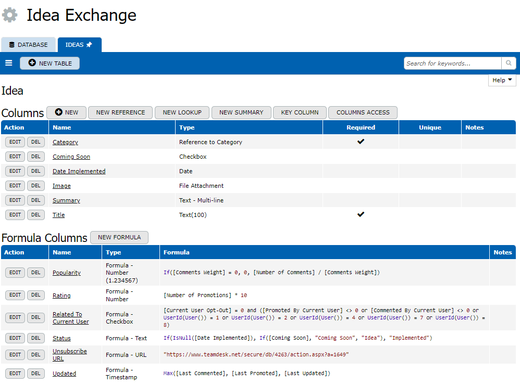Edit the Status formula column
Viewport: 520px width, 385px height.
click(15, 338)
